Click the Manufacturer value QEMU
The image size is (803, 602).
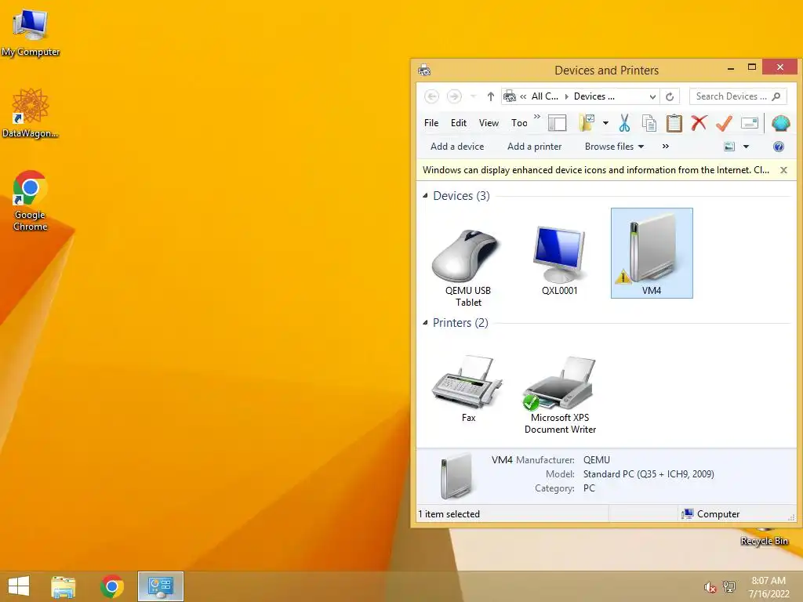(x=597, y=459)
